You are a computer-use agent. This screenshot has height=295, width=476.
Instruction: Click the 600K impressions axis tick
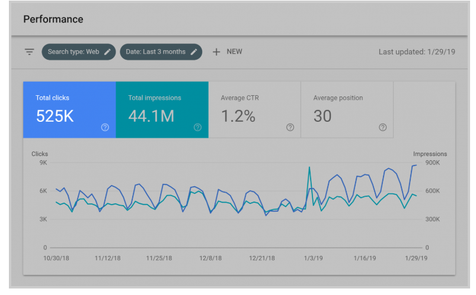432,191
